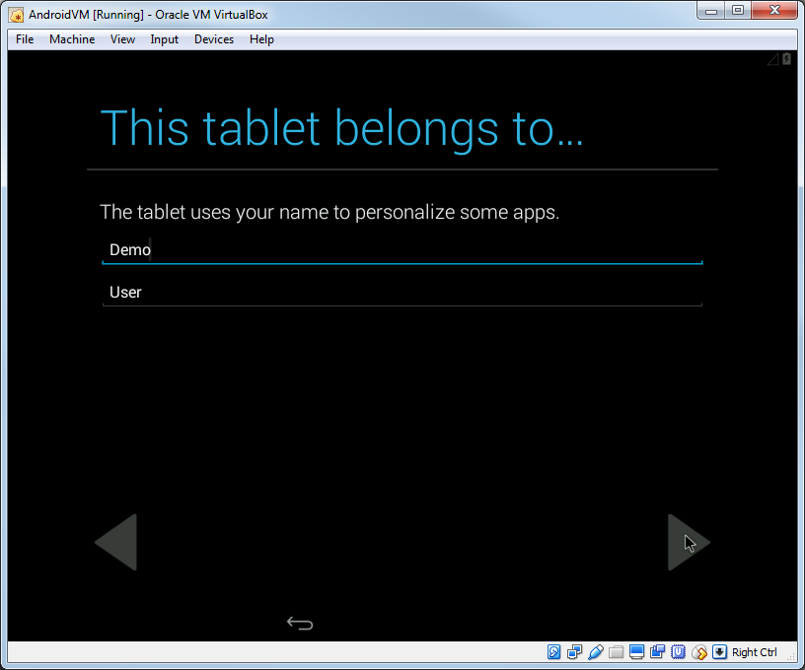Click the network adapters status icon
805x670 pixels.
point(574,652)
